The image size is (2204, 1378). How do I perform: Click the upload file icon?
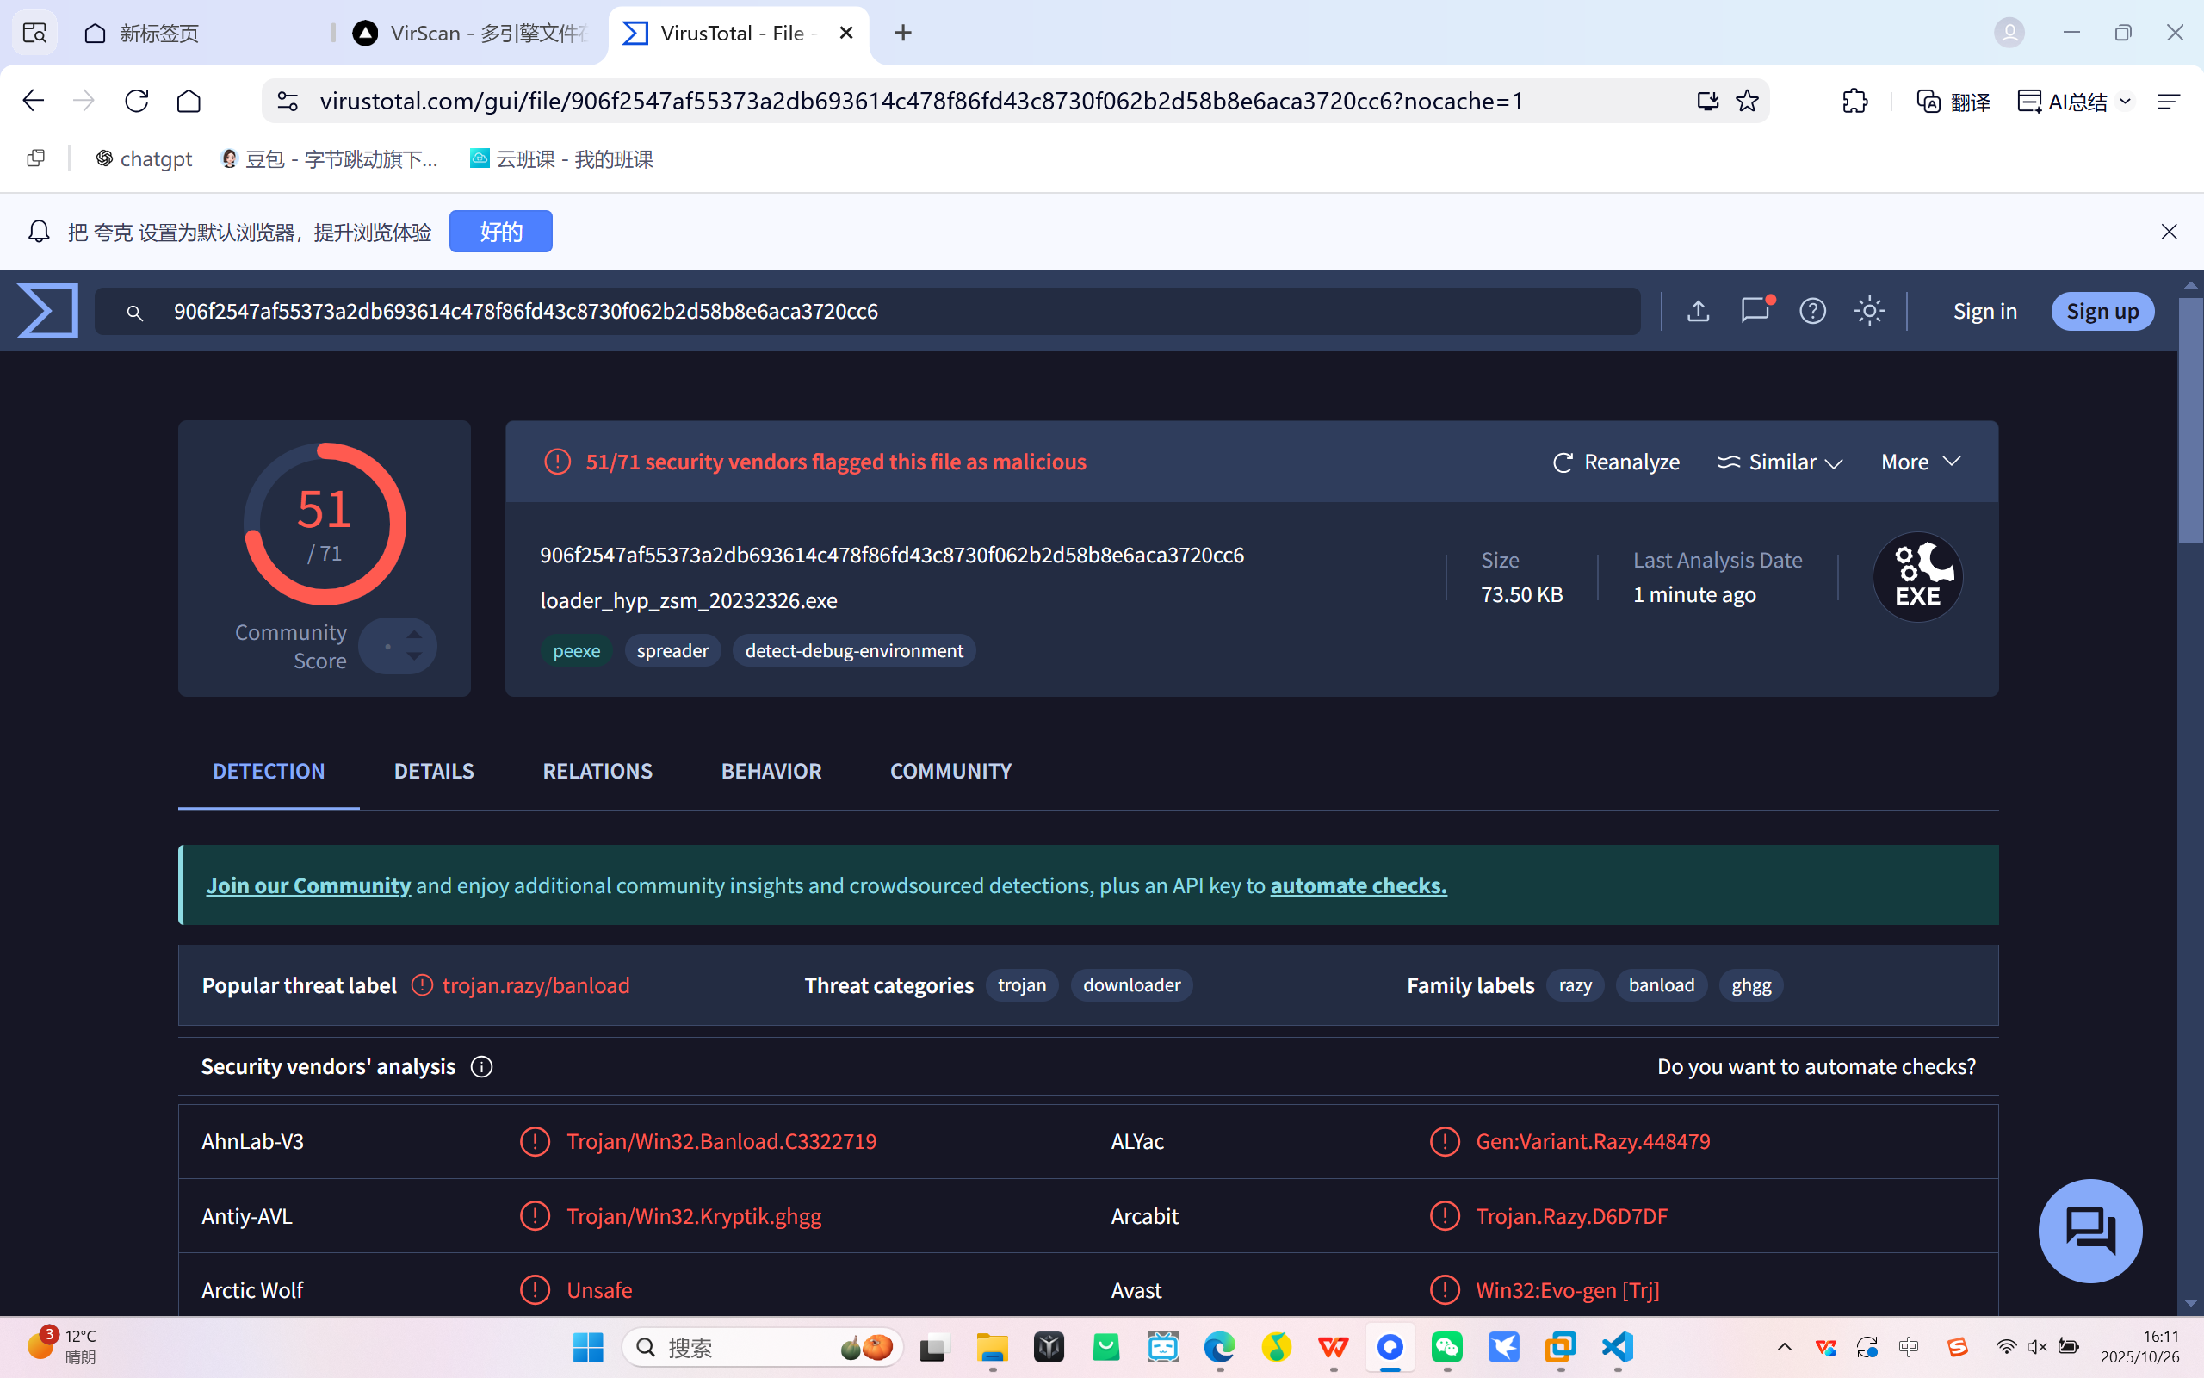click(x=1698, y=311)
